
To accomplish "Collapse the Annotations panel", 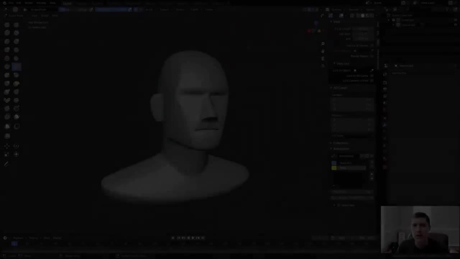I will pos(331,149).
